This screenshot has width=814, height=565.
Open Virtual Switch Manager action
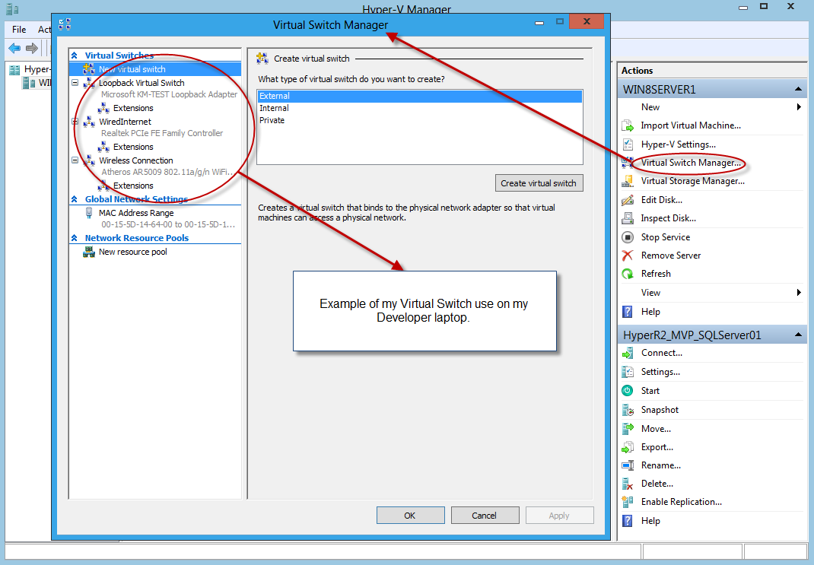pyautogui.click(x=691, y=163)
